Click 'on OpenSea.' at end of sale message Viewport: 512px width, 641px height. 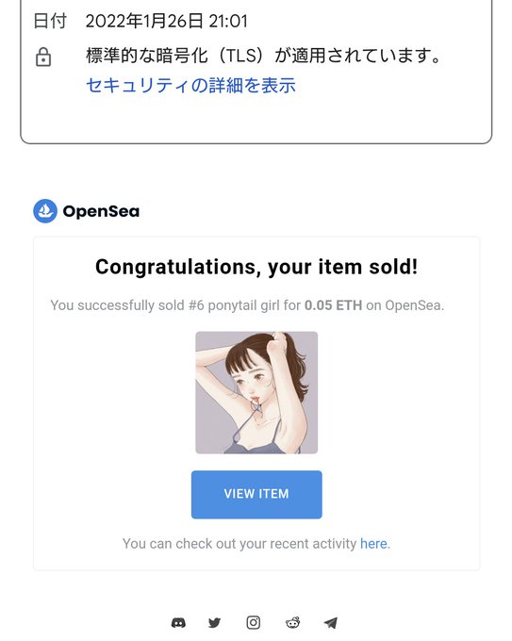click(x=405, y=305)
